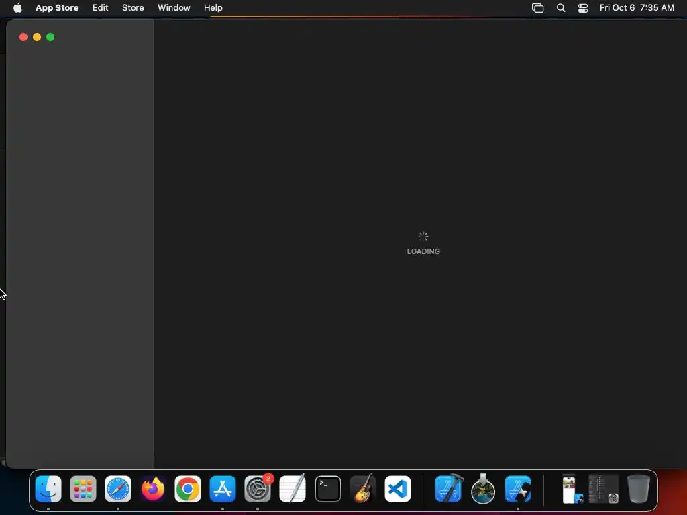Zoom the App Store window with green button
This screenshot has height=515, width=687.
point(50,37)
